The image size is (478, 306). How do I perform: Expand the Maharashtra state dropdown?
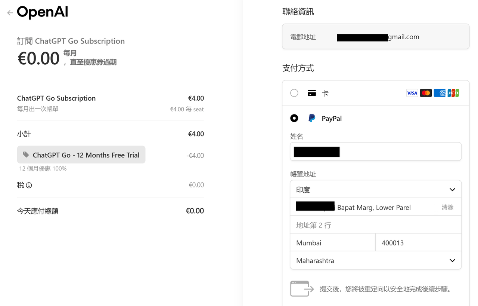375,261
